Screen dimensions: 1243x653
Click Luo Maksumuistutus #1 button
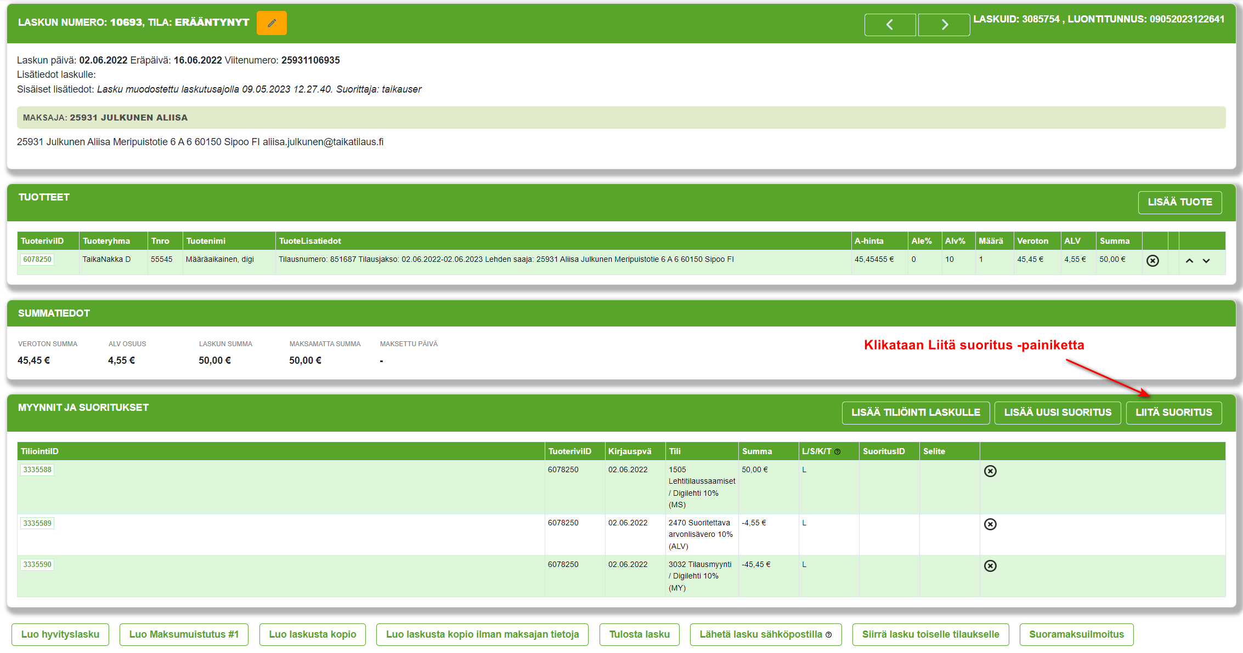[184, 634]
